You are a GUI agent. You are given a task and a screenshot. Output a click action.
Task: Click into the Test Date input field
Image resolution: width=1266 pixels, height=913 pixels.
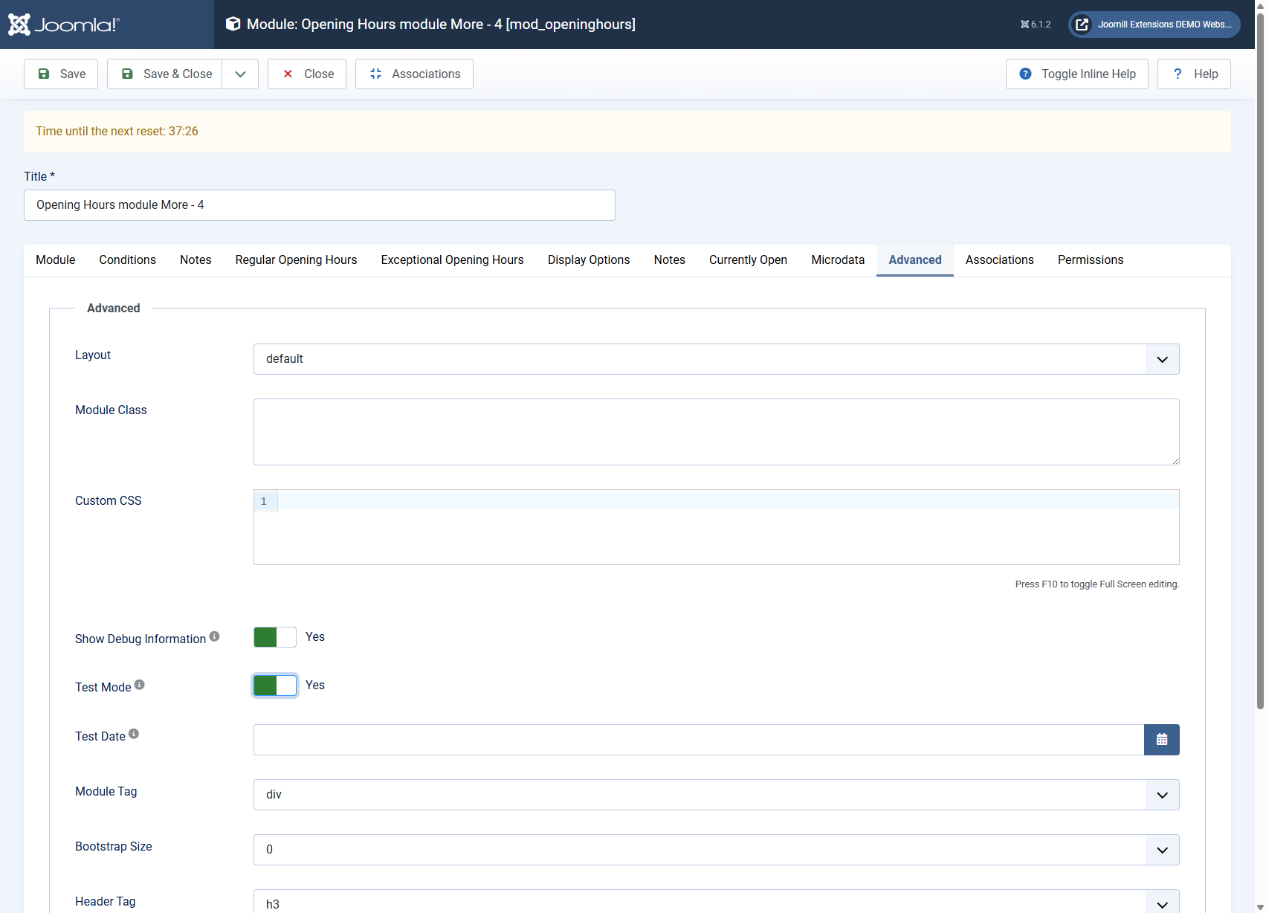(699, 740)
